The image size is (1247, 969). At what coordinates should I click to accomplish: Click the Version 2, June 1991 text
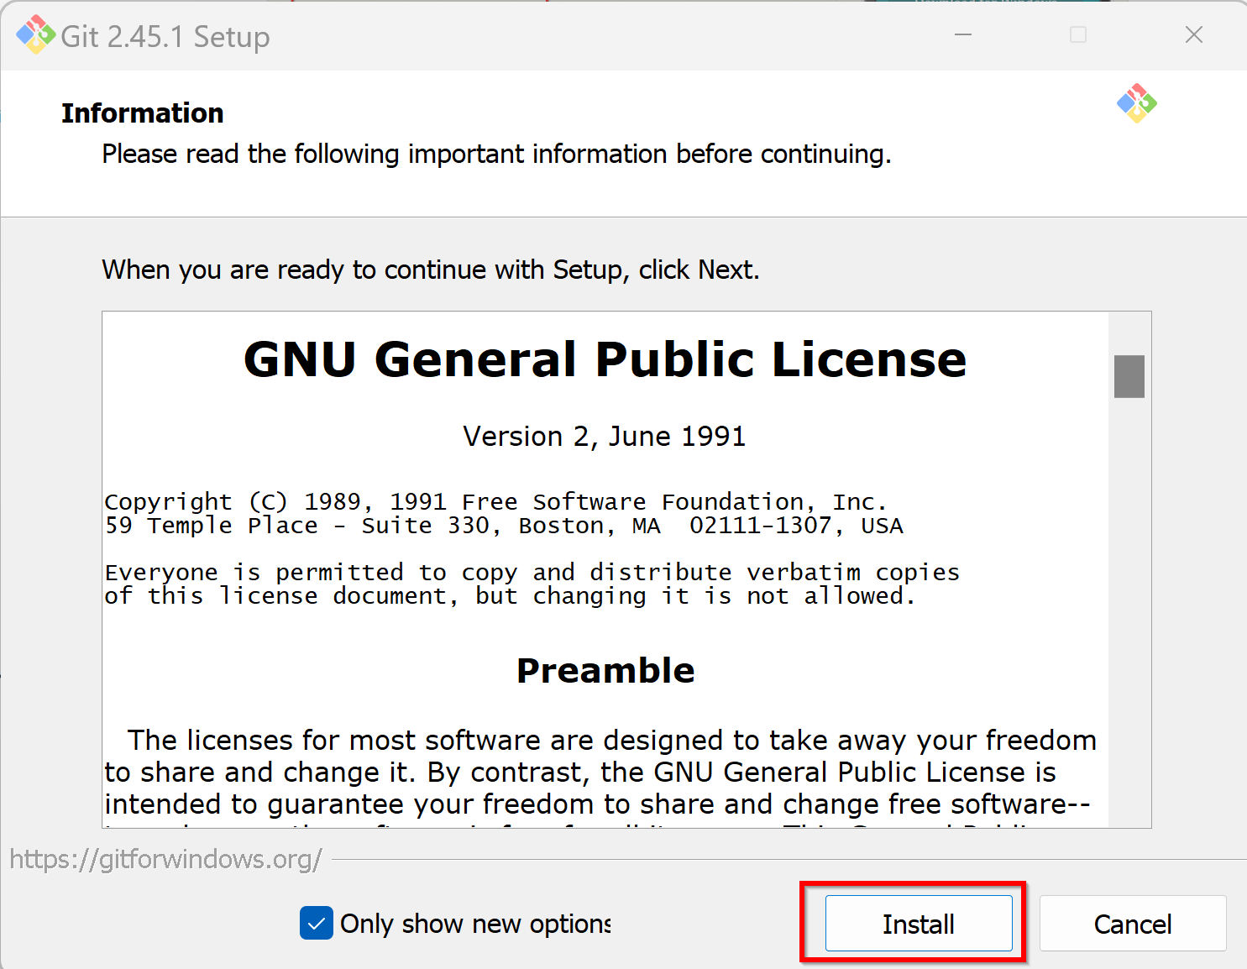[x=605, y=436]
